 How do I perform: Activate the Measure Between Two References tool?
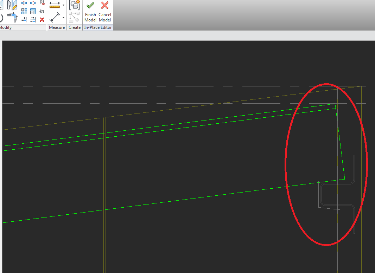55,5
